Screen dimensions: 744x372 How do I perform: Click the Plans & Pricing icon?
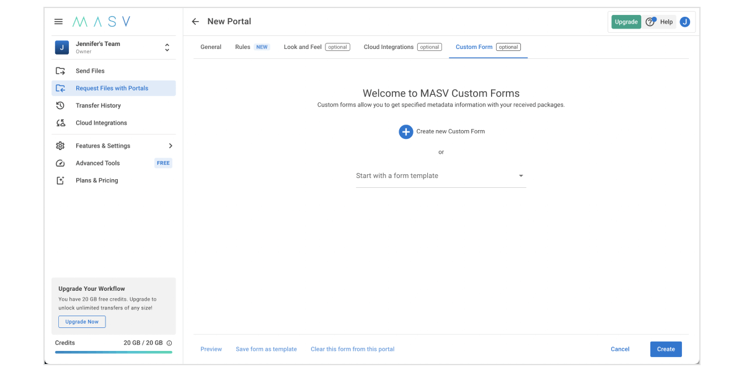pos(60,180)
